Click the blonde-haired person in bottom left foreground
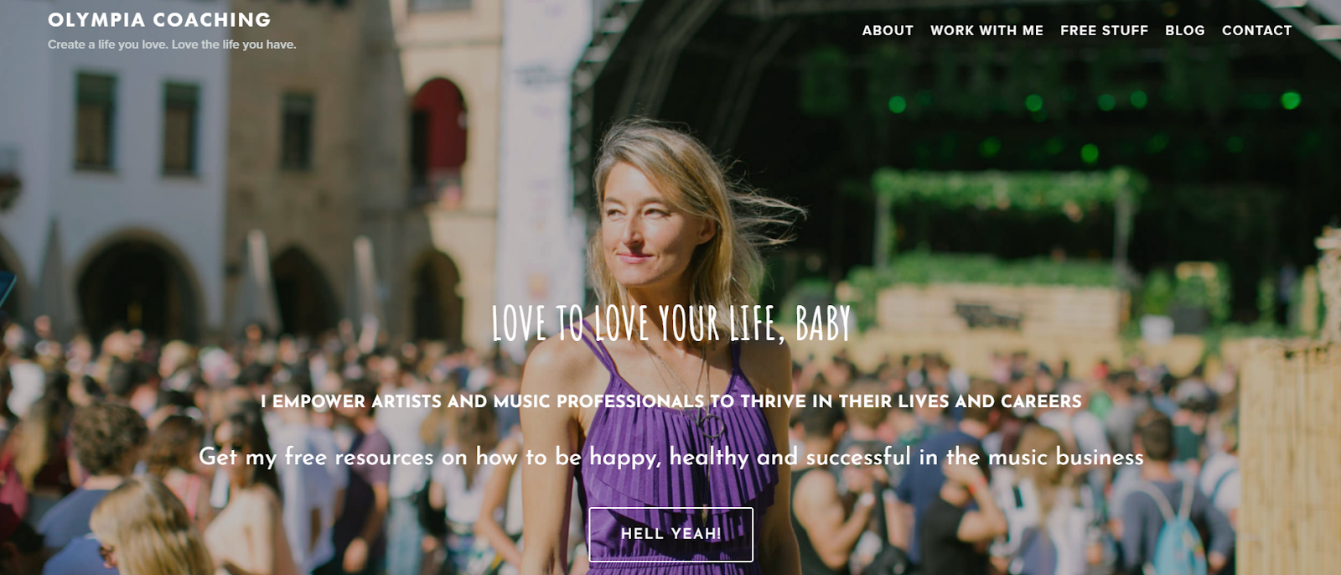 [x=149, y=526]
